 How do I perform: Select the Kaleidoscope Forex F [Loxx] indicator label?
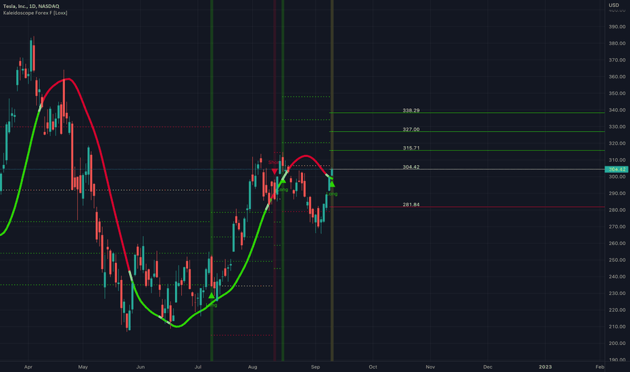click(35, 13)
